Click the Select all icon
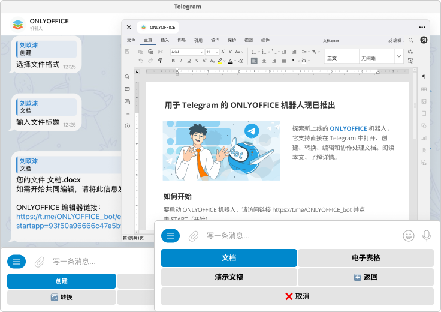 tap(410, 61)
